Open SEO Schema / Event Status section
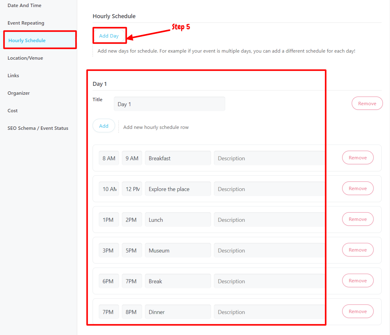The image size is (390, 335). tap(38, 128)
